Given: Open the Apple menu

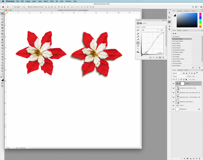Looking at the screenshot, I should click(x=3, y=1).
